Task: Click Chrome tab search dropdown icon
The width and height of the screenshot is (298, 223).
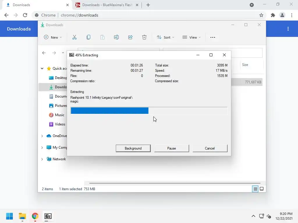Action: click(x=252, y=5)
